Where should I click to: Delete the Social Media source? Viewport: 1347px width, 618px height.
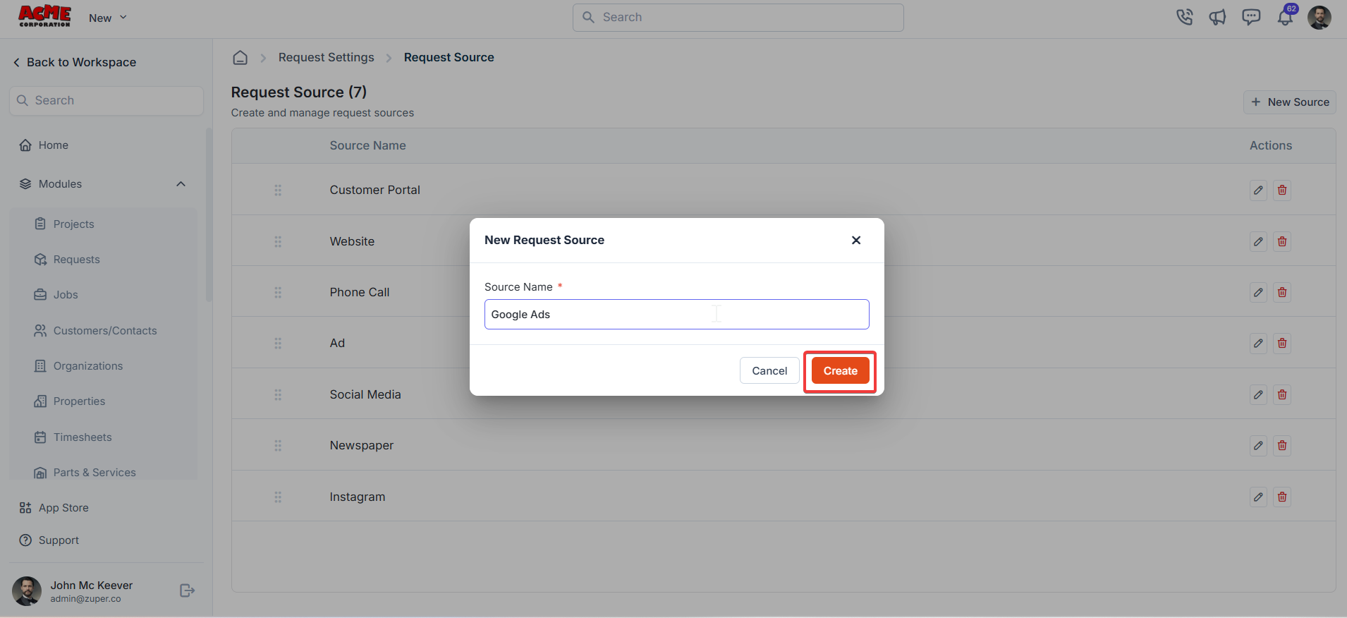[x=1282, y=395]
